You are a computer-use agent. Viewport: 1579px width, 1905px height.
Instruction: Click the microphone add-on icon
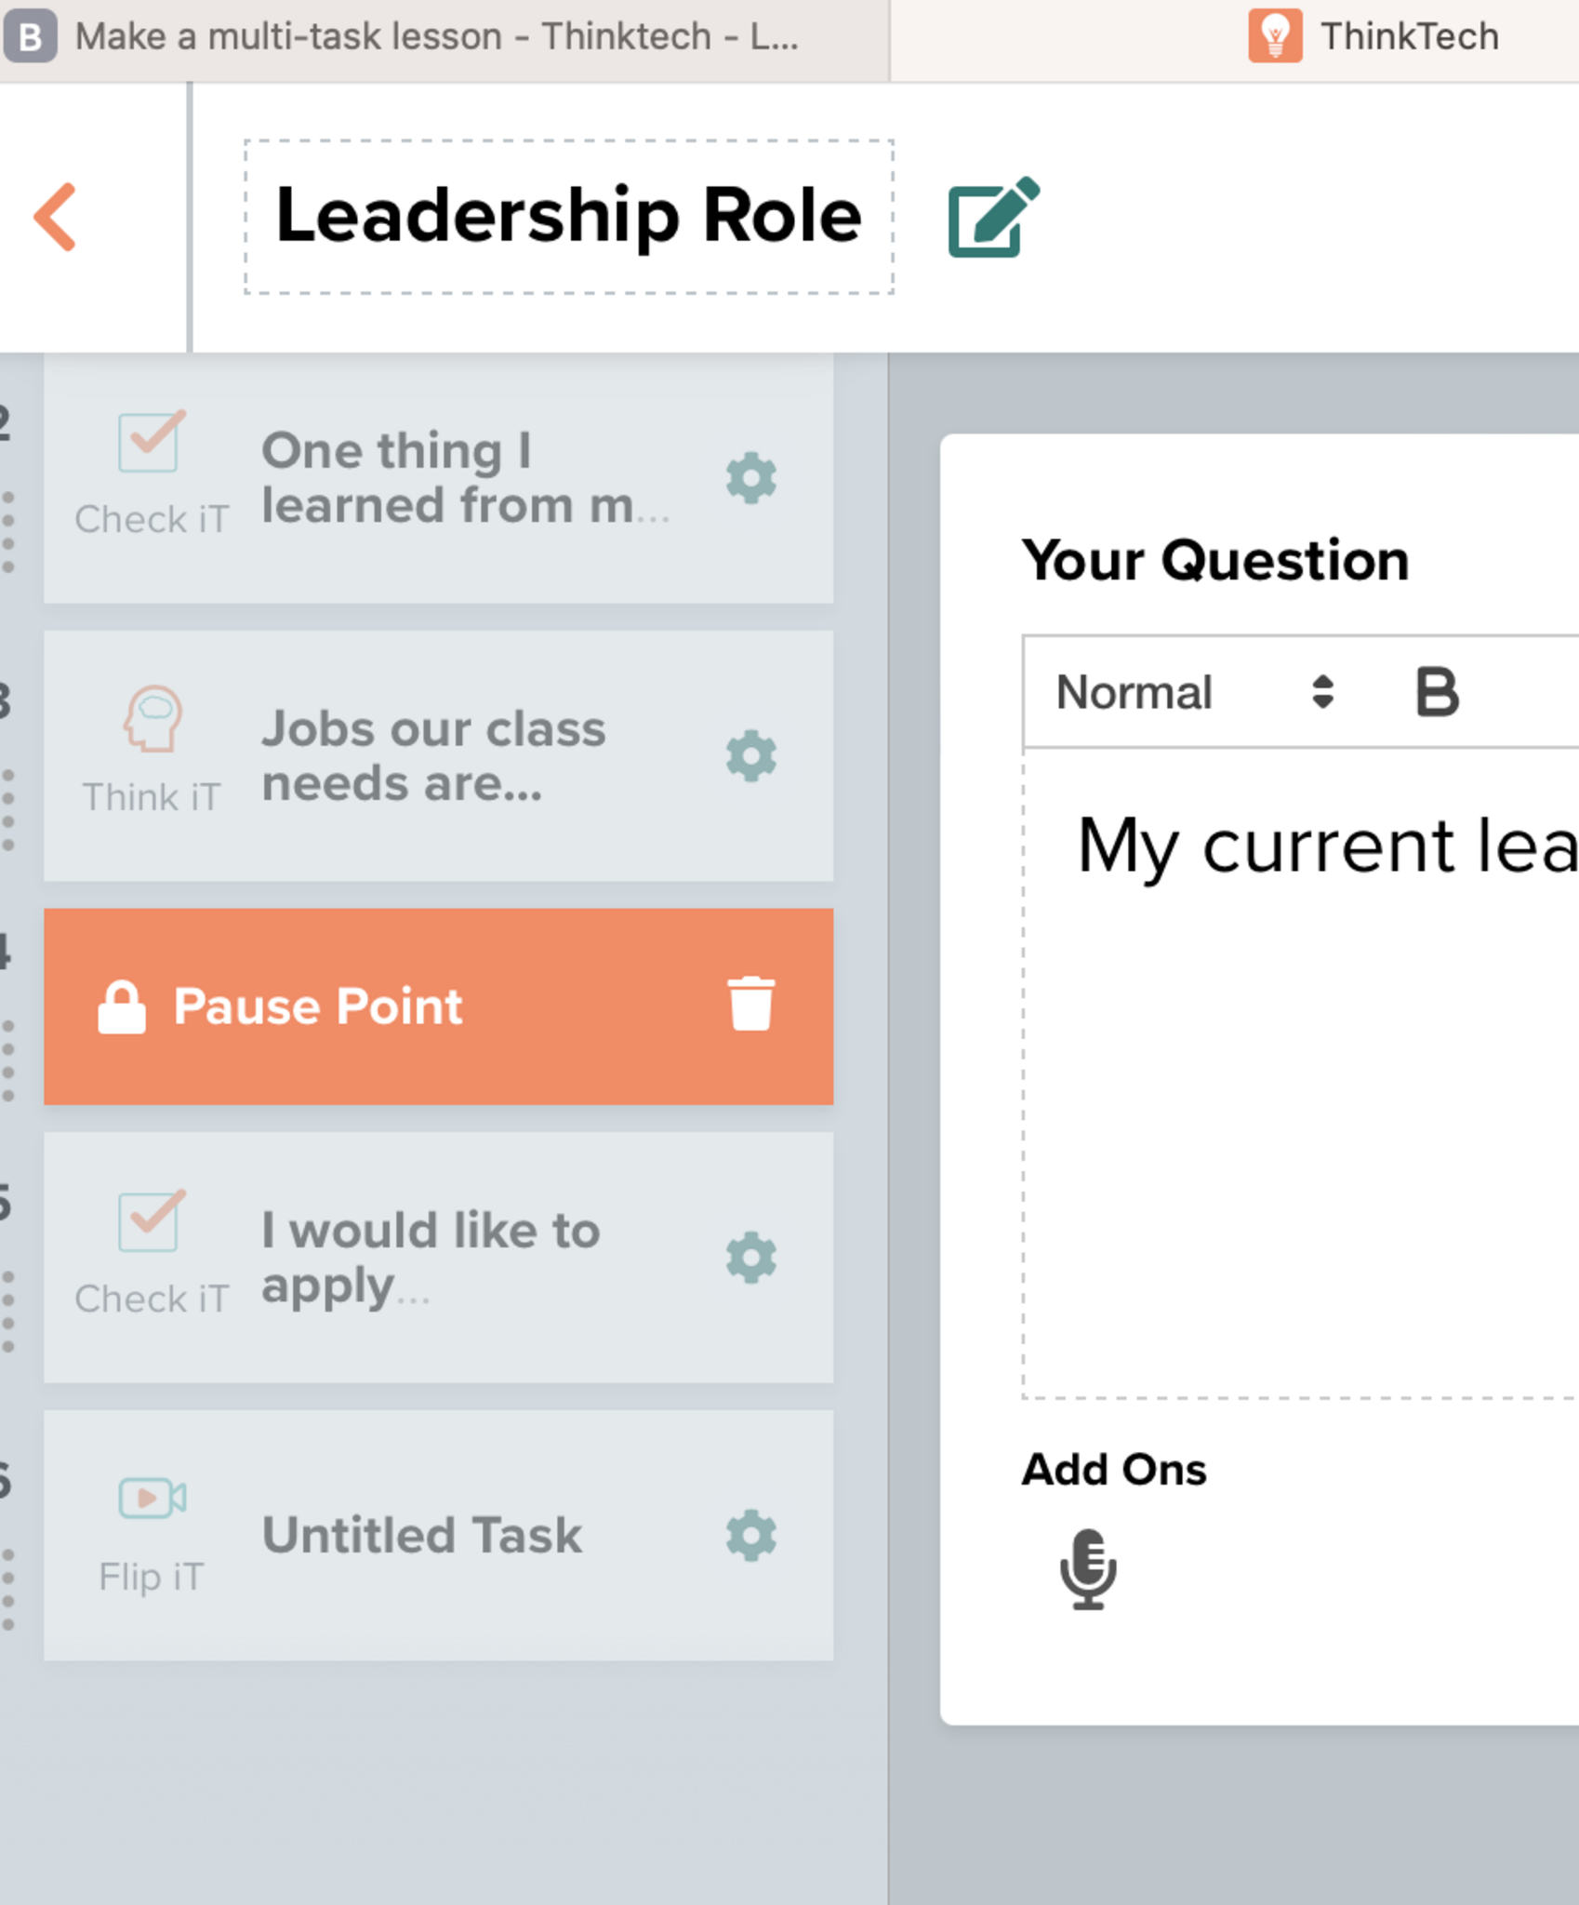click(x=1087, y=1569)
